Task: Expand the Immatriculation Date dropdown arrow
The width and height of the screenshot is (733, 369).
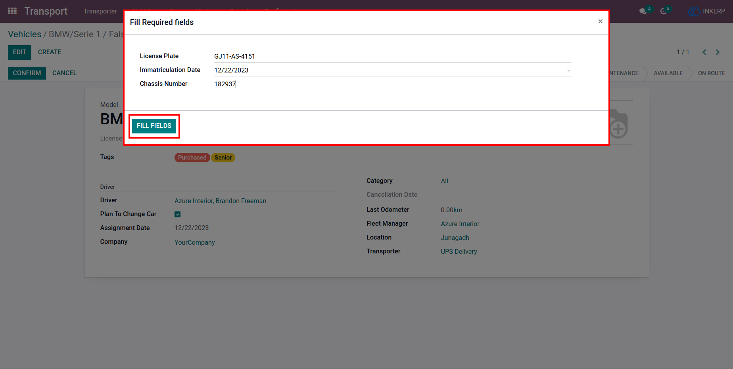Action: click(568, 70)
